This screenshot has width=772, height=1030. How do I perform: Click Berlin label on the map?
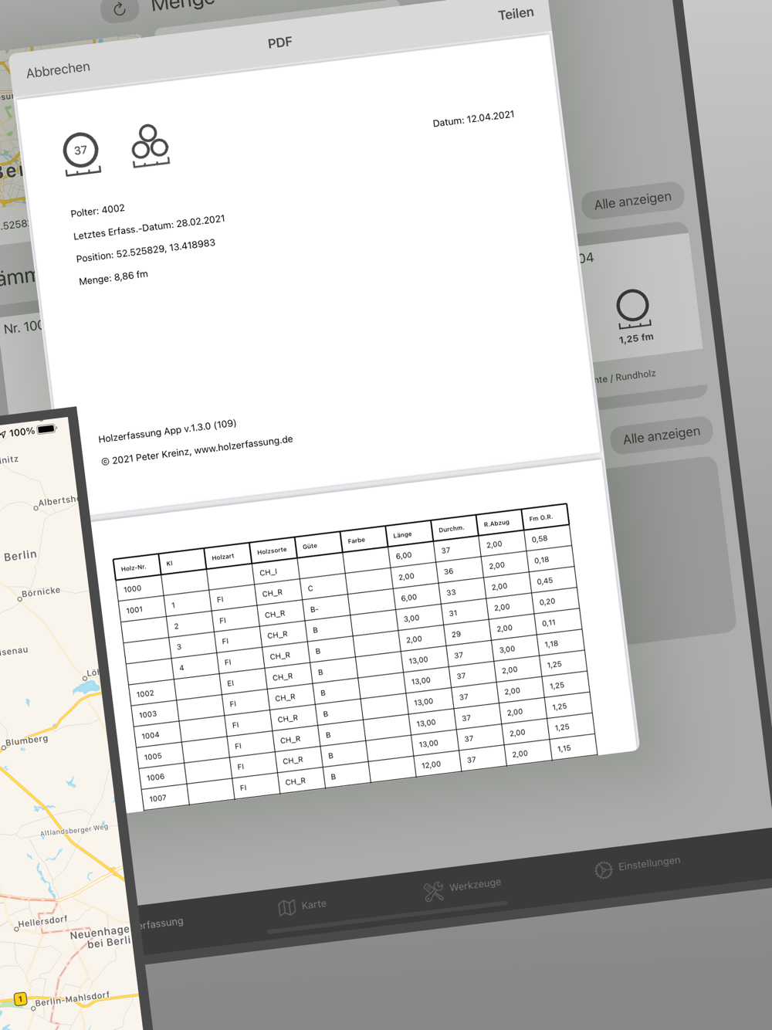pyautogui.click(x=20, y=555)
